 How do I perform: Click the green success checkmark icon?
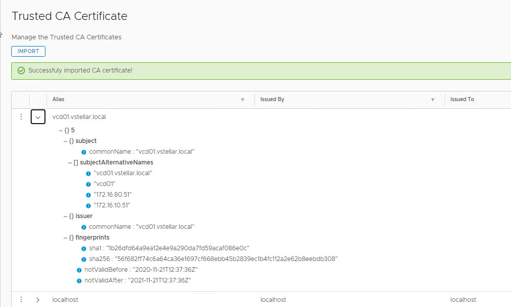tap(21, 70)
